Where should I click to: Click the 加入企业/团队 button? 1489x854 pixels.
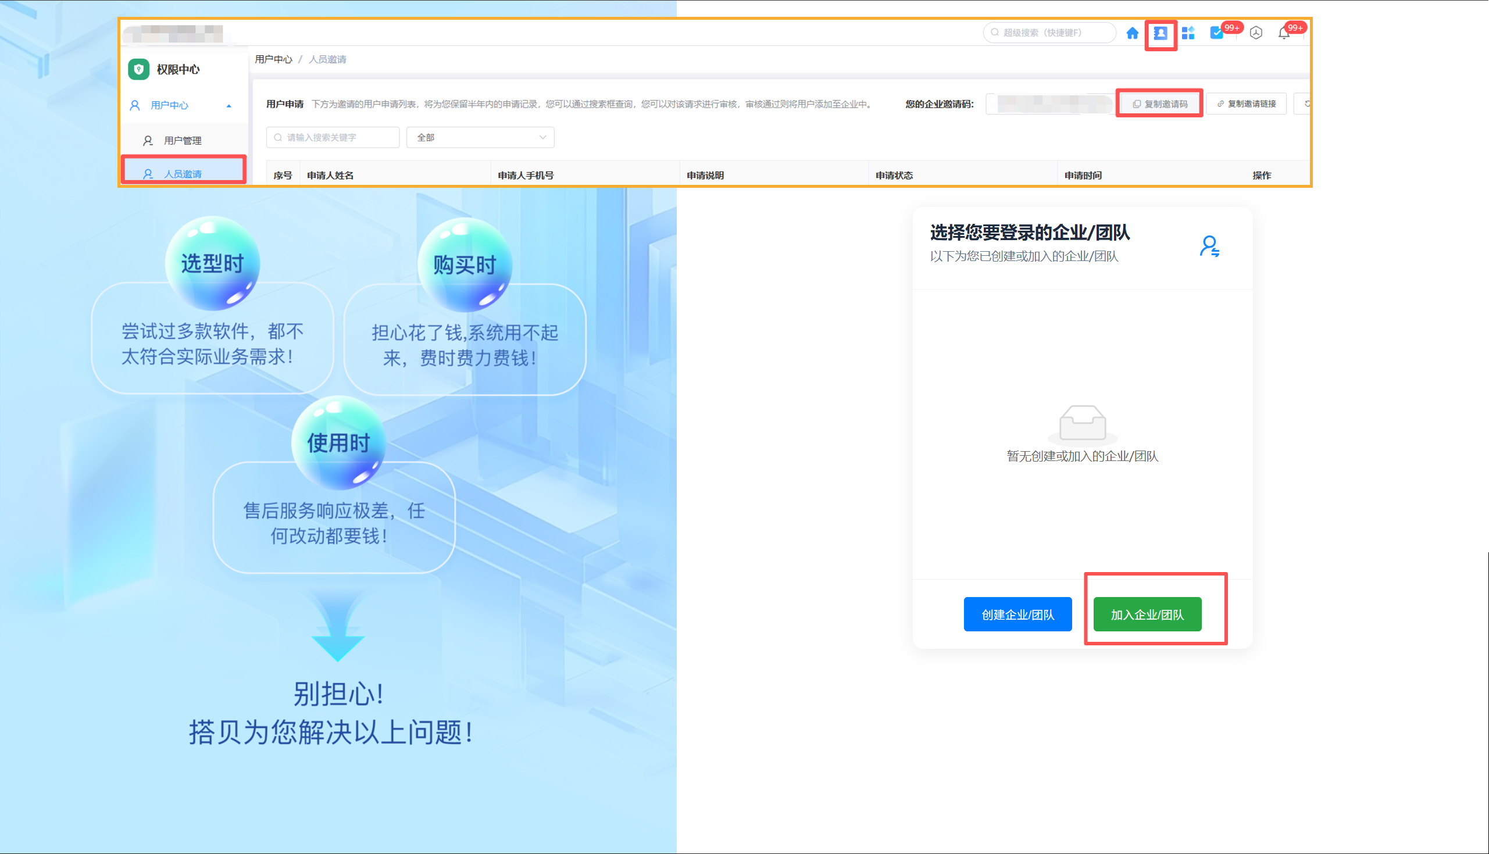tap(1147, 614)
